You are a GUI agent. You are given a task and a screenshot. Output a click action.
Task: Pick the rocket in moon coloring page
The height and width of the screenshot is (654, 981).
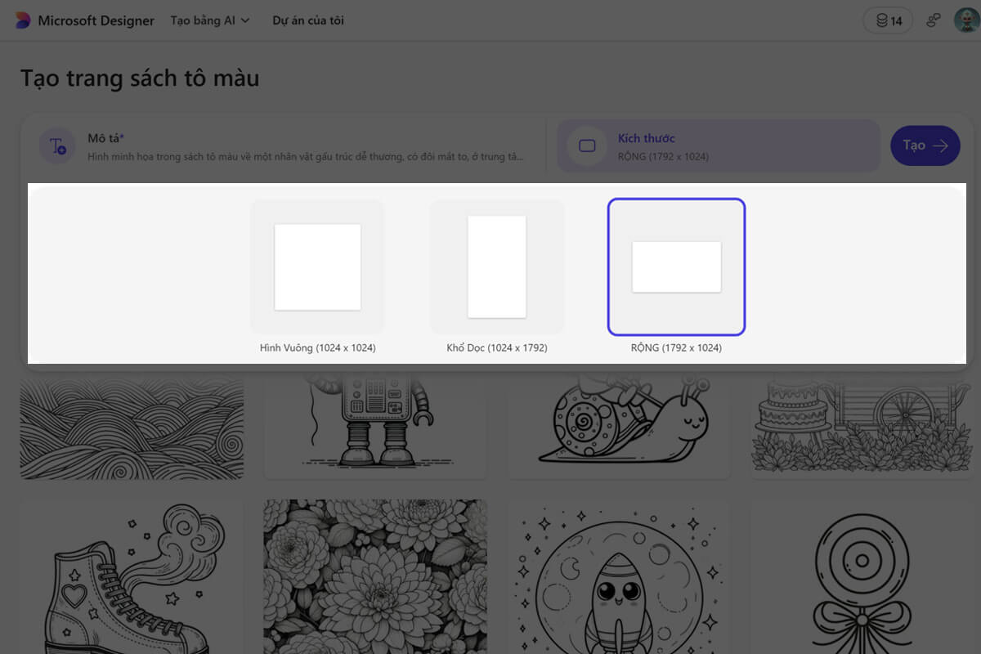point(619,576)
